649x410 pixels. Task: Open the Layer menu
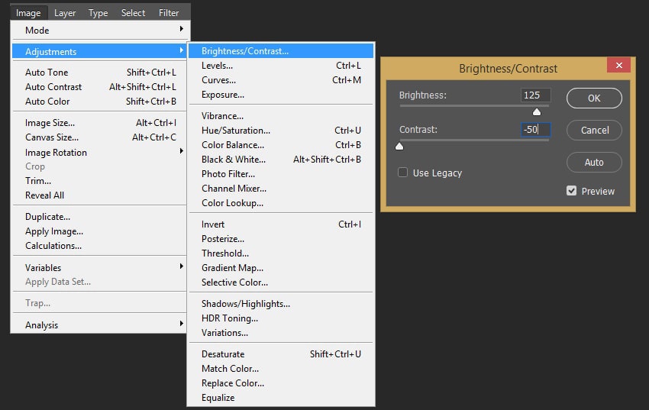click(65, 12)
